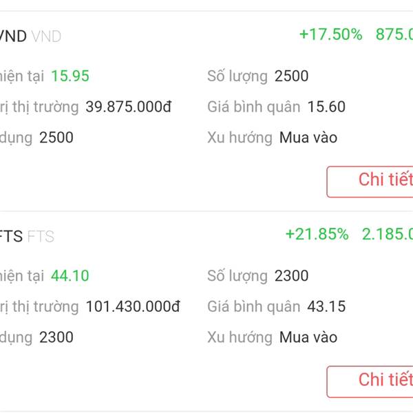Select VND market value 39.875.000đ
Image resolution: width=413 pixels, height=413 pixels.
[x=129, y=107]
